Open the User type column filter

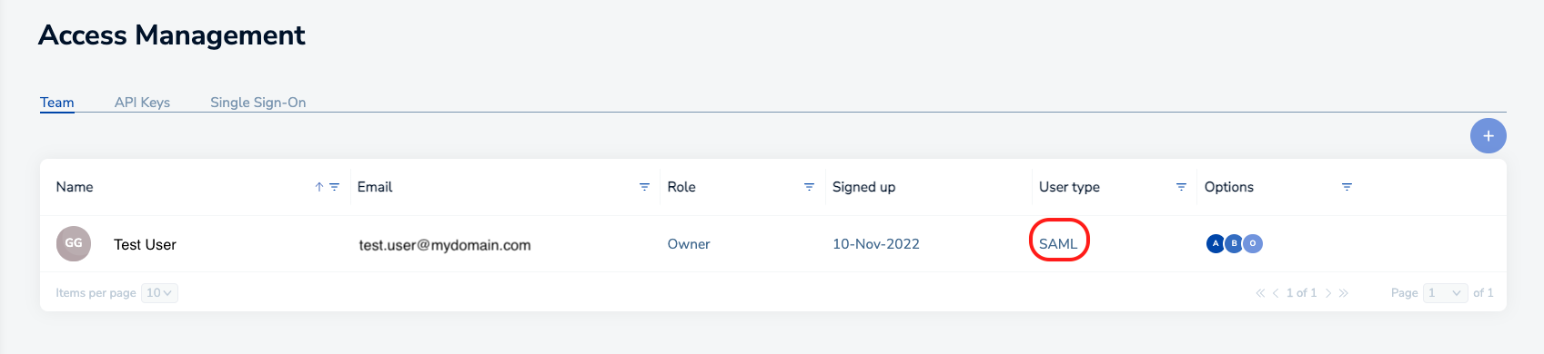(x=1181, y=187)
